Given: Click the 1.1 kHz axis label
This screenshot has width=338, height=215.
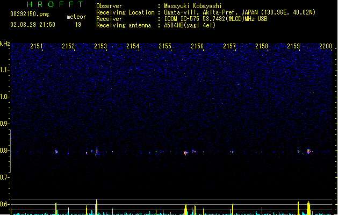Looking at the screenshot, I should pos(5,70).
